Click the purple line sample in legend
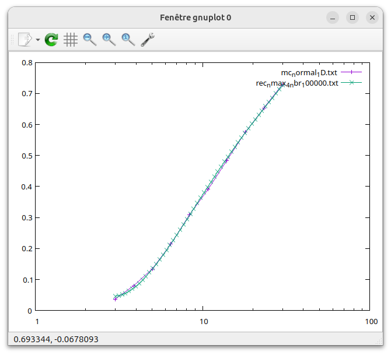Screen dimensions: 391x355 pyautogui.click(x=351, y=72)
